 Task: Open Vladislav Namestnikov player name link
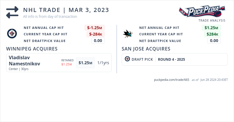pos(25,60)
